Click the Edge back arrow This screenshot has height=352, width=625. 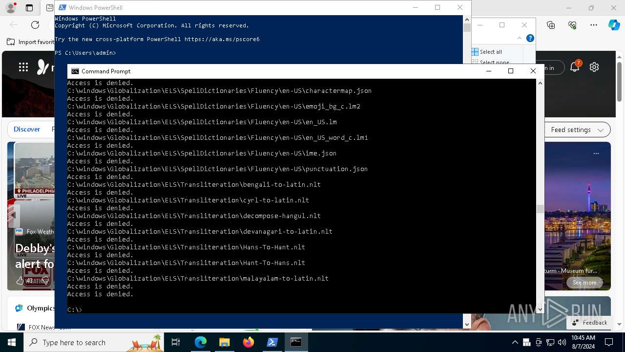(x=14, y=25)
